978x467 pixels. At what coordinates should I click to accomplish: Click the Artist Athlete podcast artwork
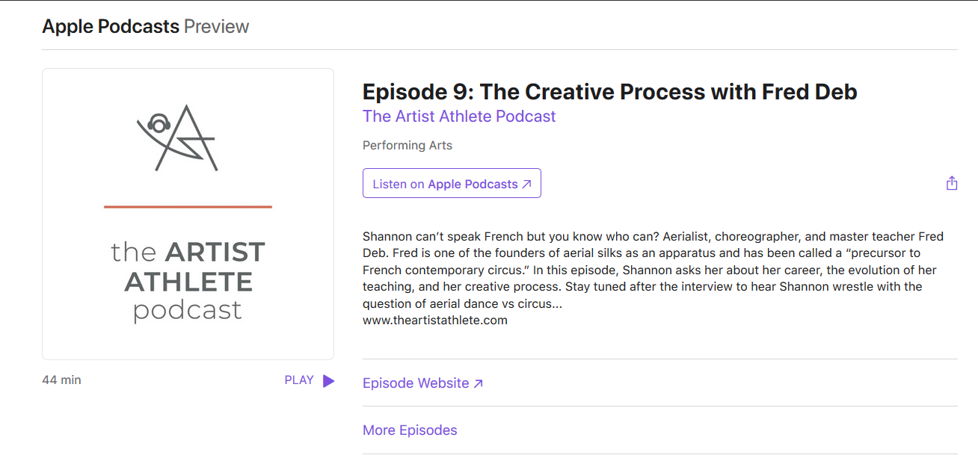[x=188, y=214]
